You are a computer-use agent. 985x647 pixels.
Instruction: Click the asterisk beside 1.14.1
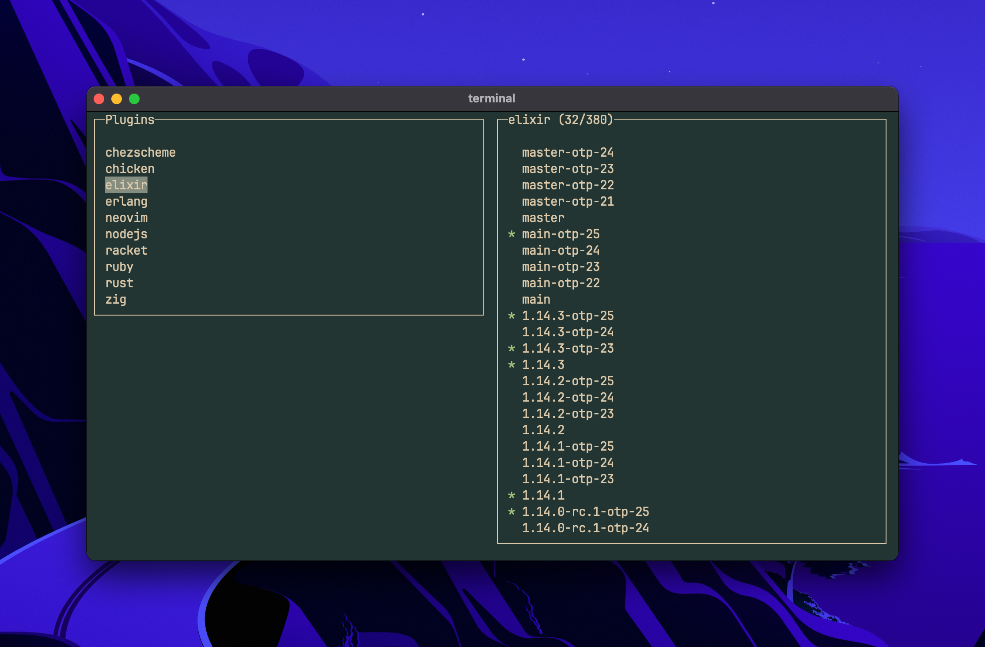[x=511, y=496]
